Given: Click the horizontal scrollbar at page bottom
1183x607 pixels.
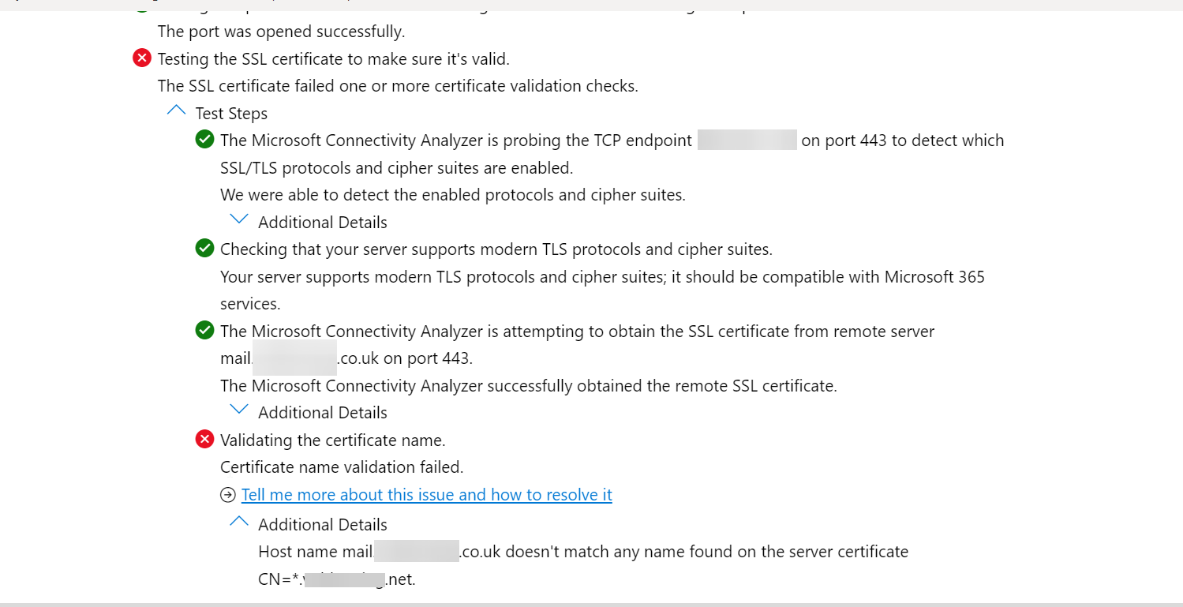Looking at the screenshot, I should (591, 605).
